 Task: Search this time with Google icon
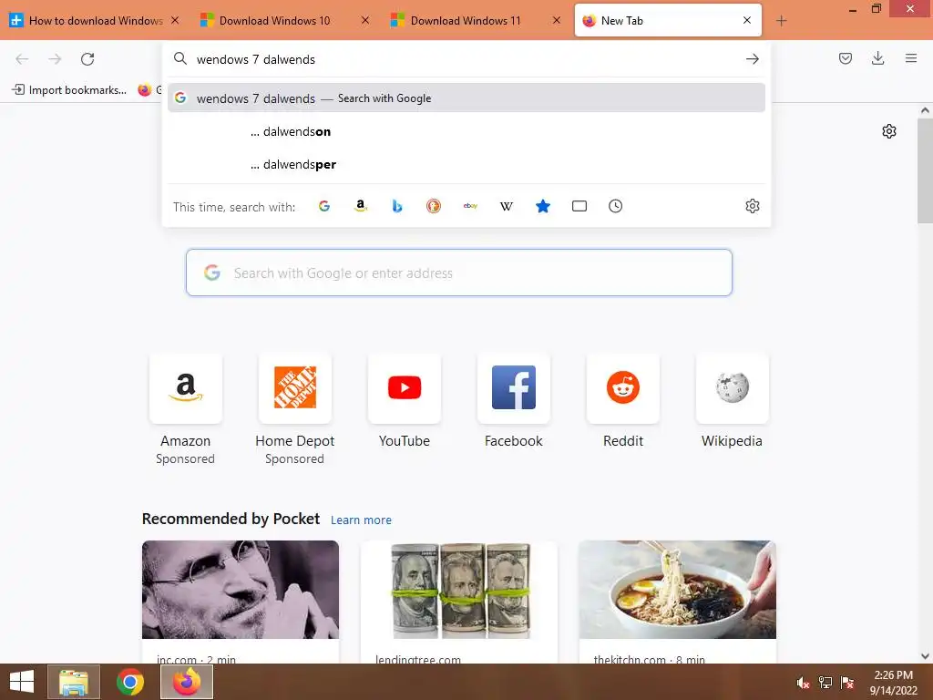coord(324,206)
